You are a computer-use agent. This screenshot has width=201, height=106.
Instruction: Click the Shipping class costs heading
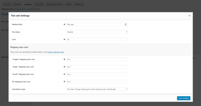[x=19, y=47]
